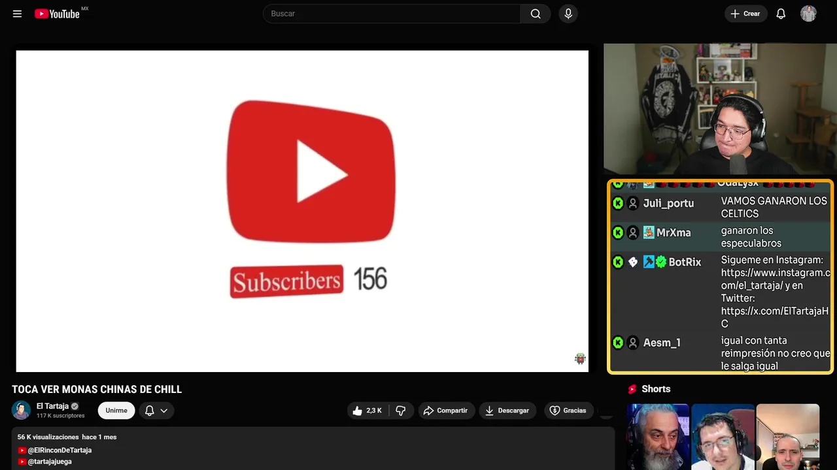Go to YouTube home via logo
This screenshot has width=837, height=470.
click(57, 14)
